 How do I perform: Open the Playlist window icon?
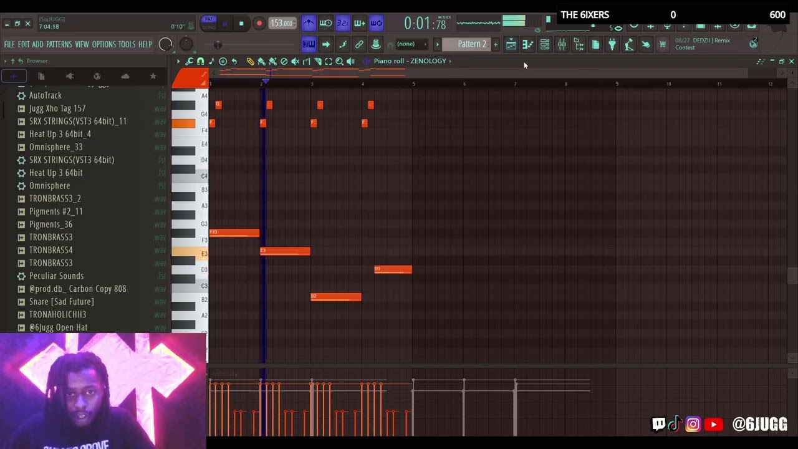coord(511,44)
